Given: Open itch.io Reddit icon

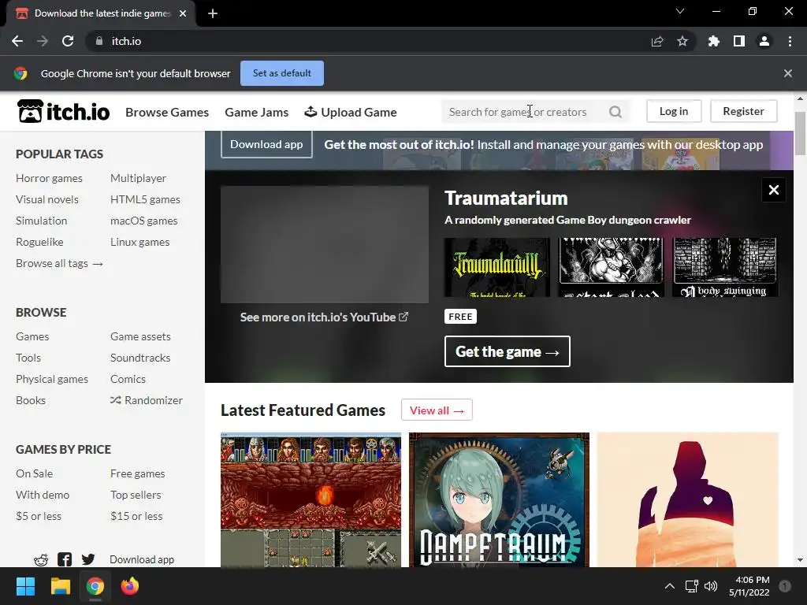Looking at the screenshot, I should [x=41, y=560].
